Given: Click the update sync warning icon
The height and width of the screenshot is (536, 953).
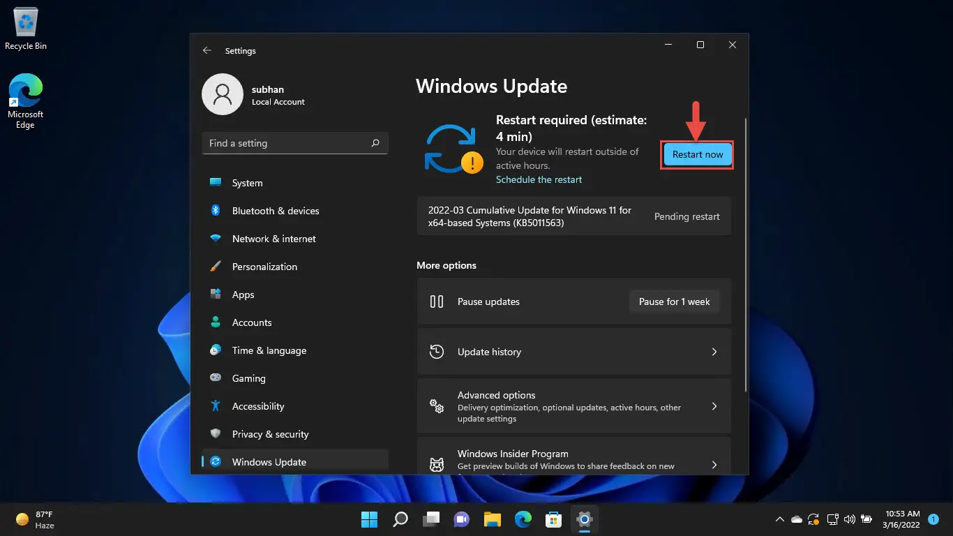Looking at the screenshot, I should (x=453, y=149).
